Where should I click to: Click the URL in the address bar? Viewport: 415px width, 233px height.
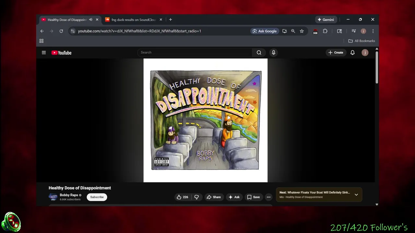139,31
